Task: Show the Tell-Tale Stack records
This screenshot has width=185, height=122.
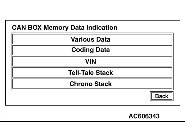Action: coord(92,72)
